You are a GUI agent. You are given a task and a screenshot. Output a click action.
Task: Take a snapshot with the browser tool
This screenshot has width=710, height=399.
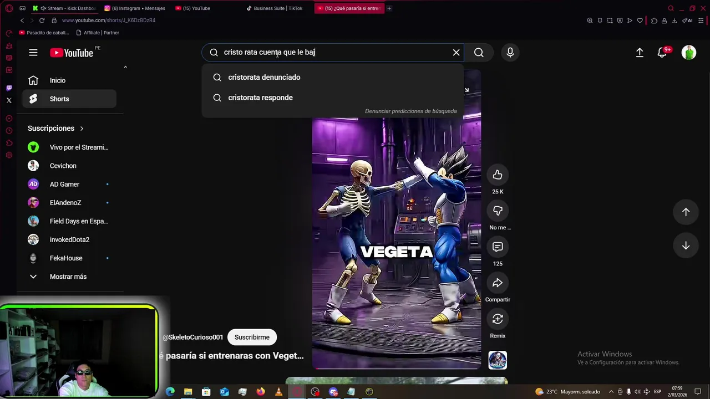[x=610, y=21]
